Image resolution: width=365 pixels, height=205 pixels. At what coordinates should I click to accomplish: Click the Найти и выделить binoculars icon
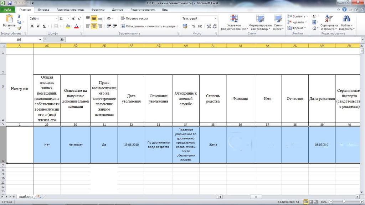[346, 22]
